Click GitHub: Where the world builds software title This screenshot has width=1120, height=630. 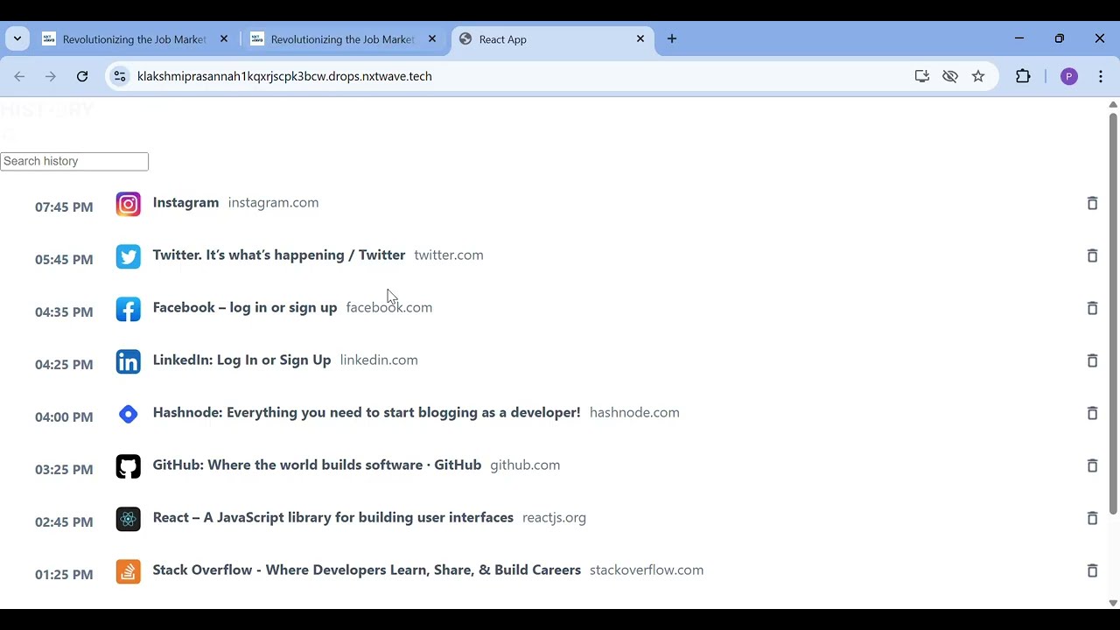coord(317,465)
